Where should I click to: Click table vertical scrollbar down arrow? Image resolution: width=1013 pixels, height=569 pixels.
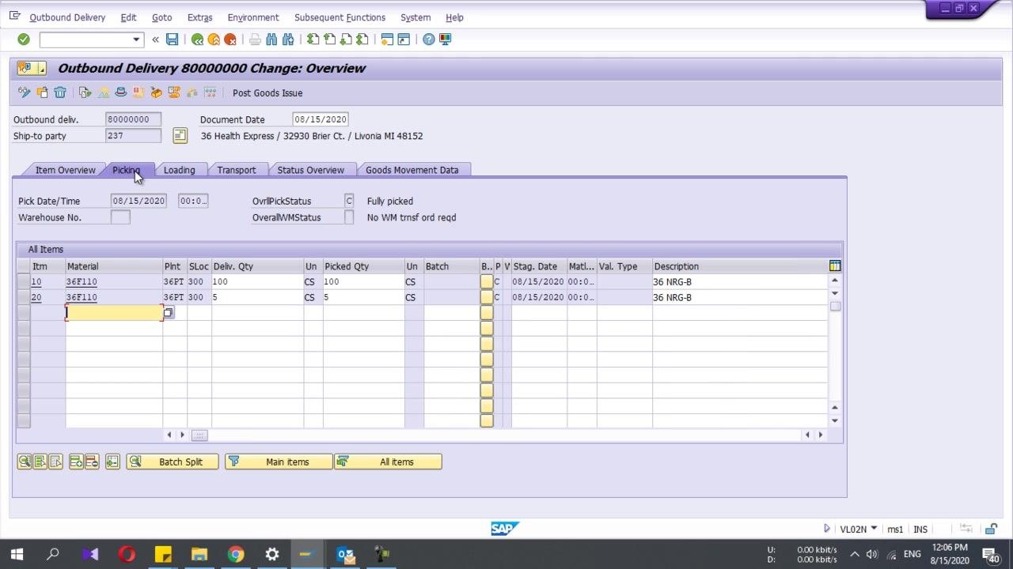tap(835, 420)
